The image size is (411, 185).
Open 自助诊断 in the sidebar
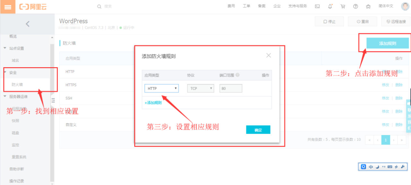tap(17, 169)
